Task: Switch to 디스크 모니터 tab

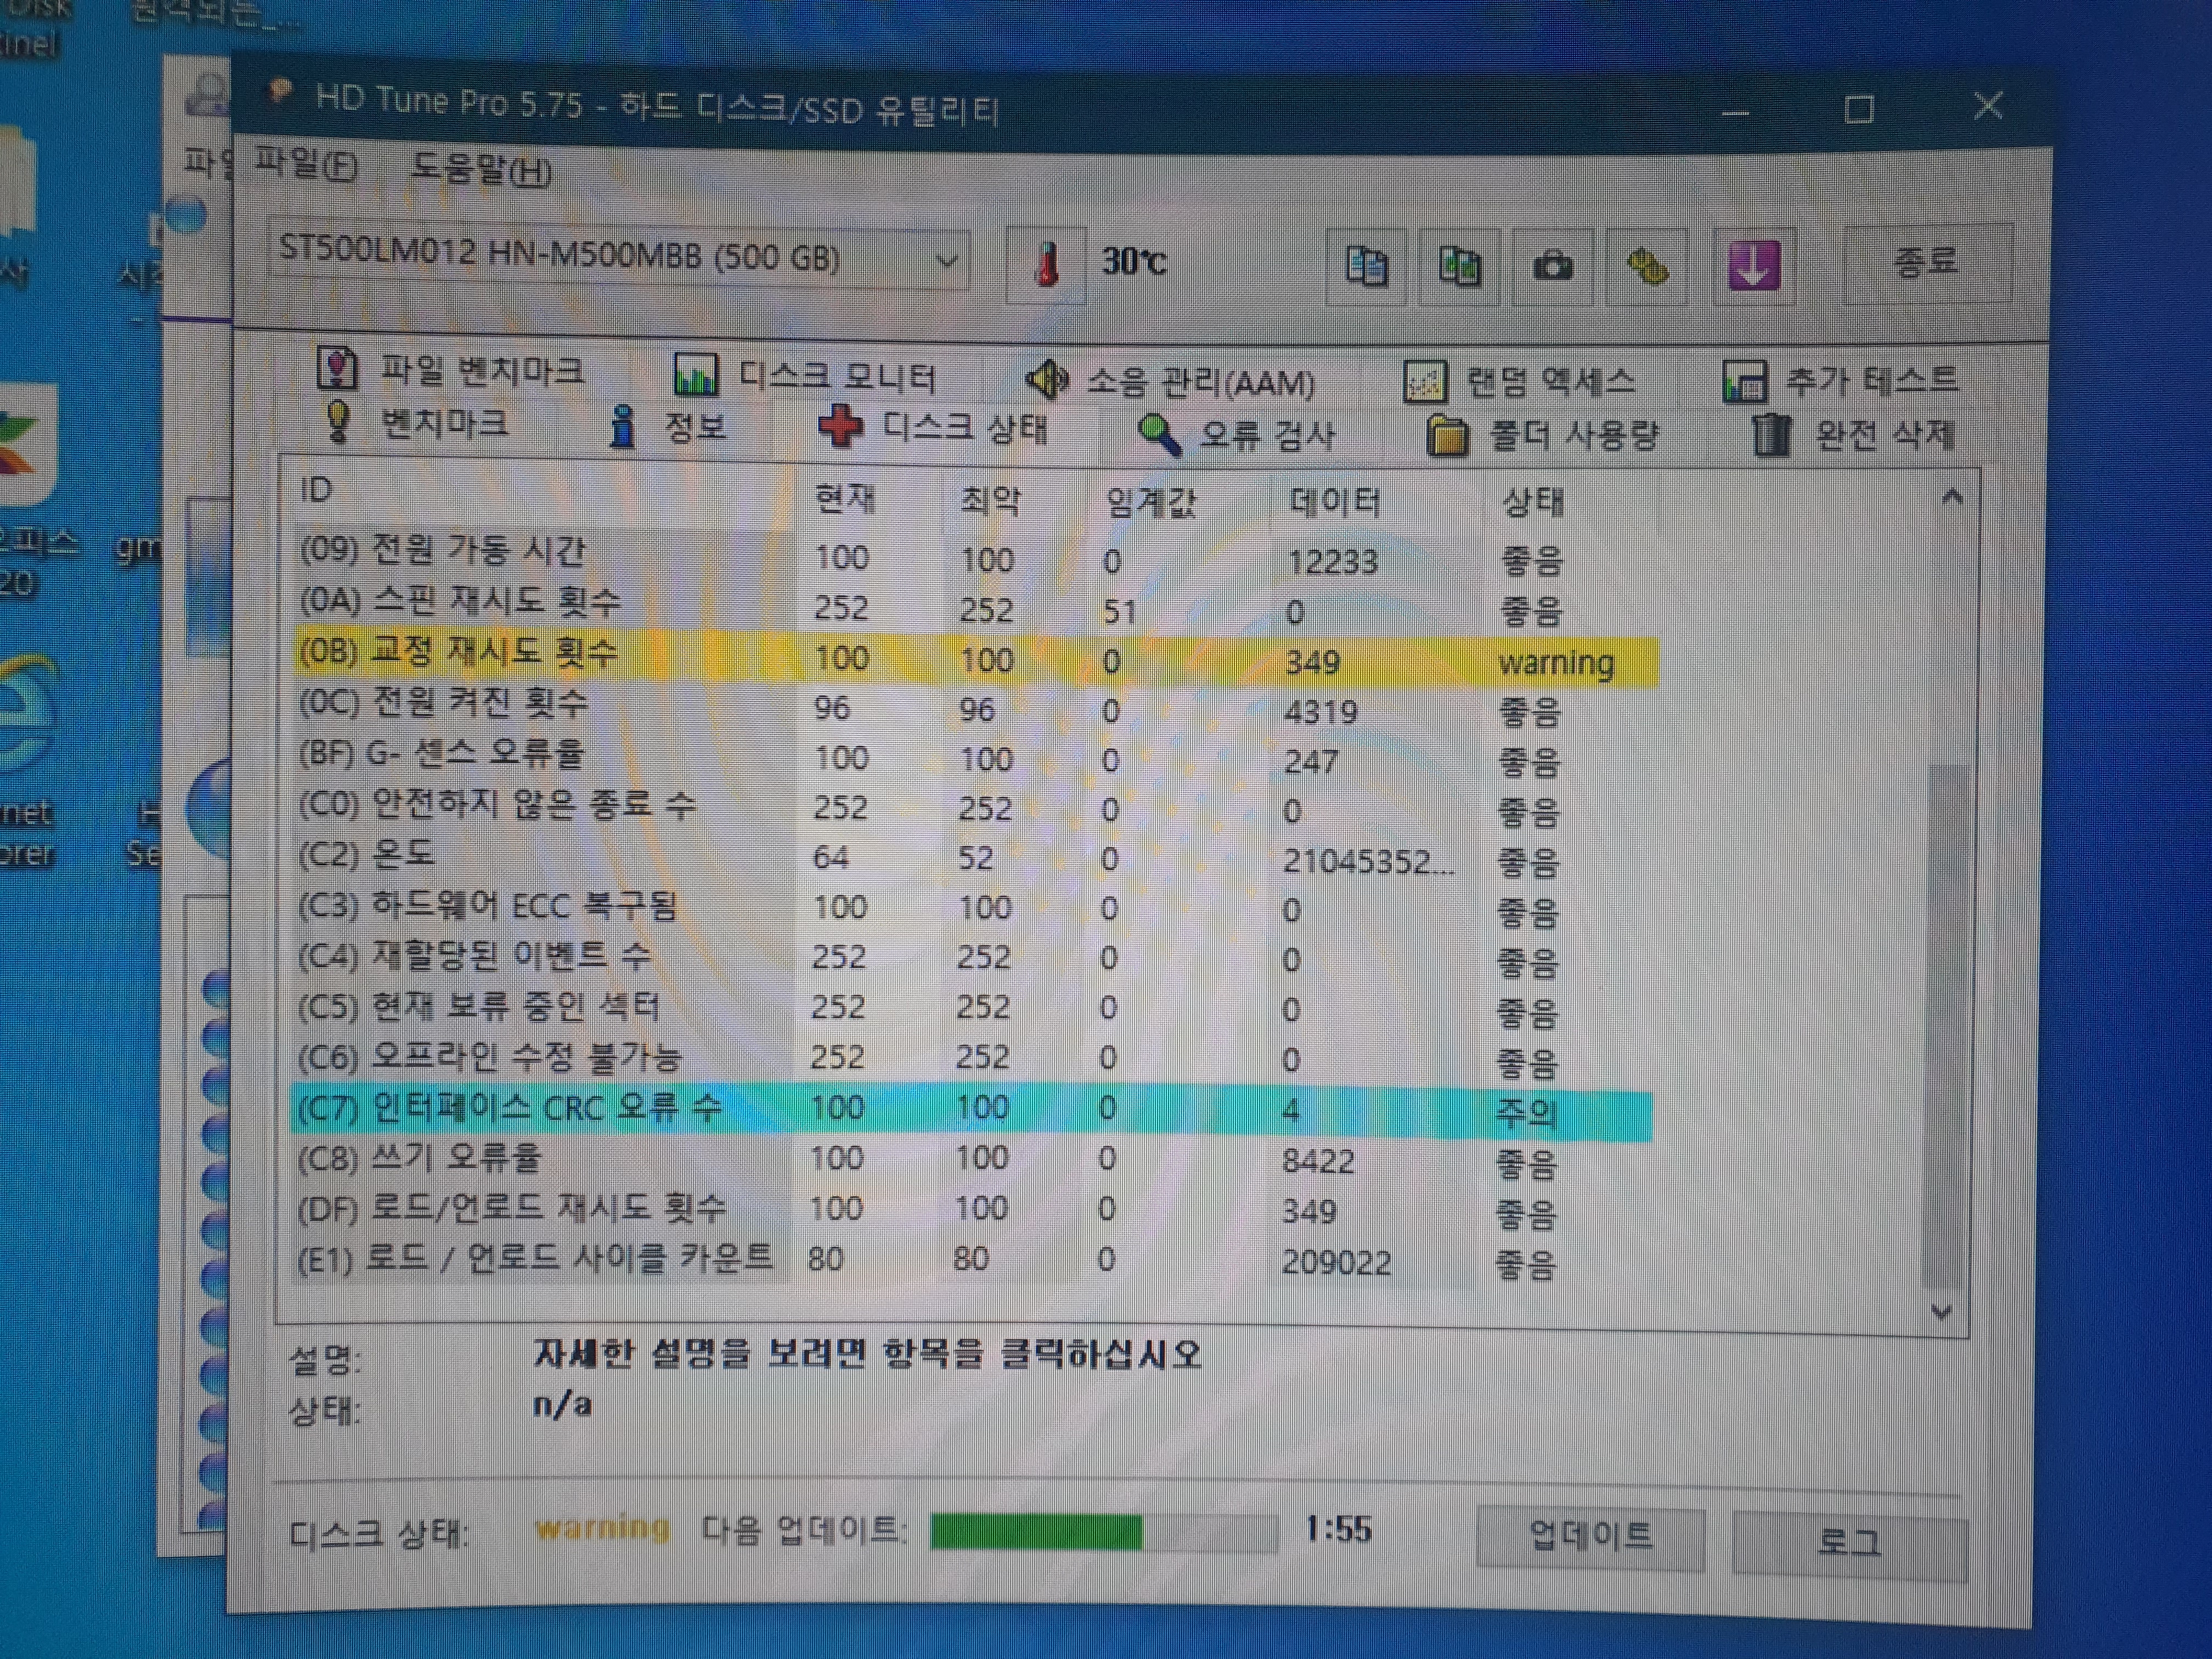Action: coord(805,376)
